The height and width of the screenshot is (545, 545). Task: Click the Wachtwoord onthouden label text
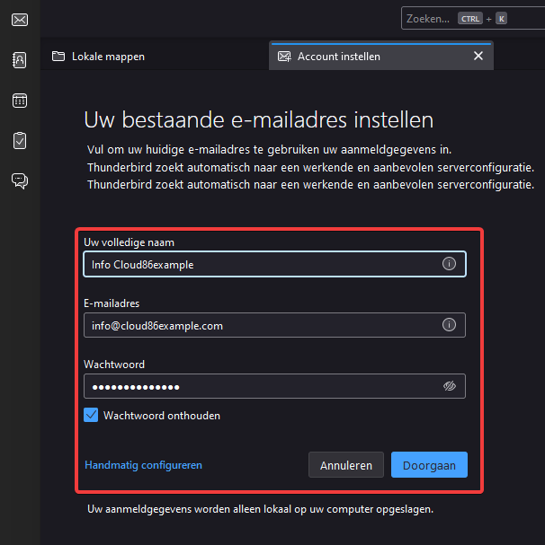(x=162, y=416)
